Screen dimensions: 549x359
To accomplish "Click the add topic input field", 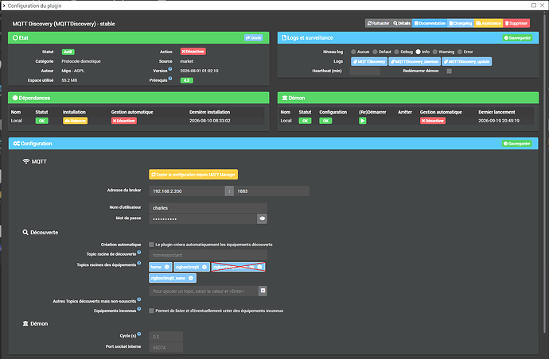I will (x=204, y=291).
